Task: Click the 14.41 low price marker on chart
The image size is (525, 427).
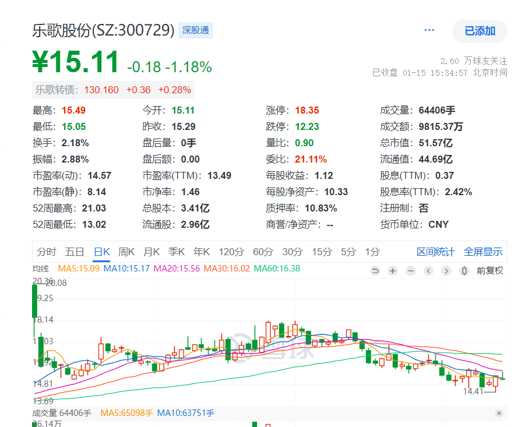Action: pyautogui.click(x=473, y=391)
